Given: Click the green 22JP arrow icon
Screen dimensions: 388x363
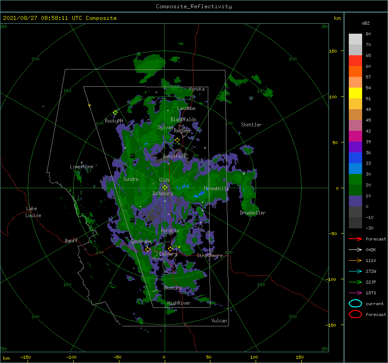Looking at the screenshot, I should 355,282.
